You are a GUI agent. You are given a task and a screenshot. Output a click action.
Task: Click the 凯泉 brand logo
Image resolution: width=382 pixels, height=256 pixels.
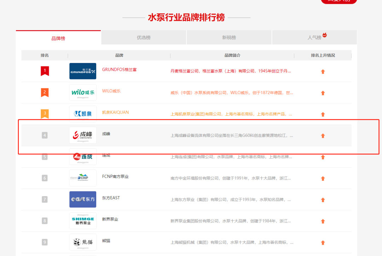pos(83,114)
